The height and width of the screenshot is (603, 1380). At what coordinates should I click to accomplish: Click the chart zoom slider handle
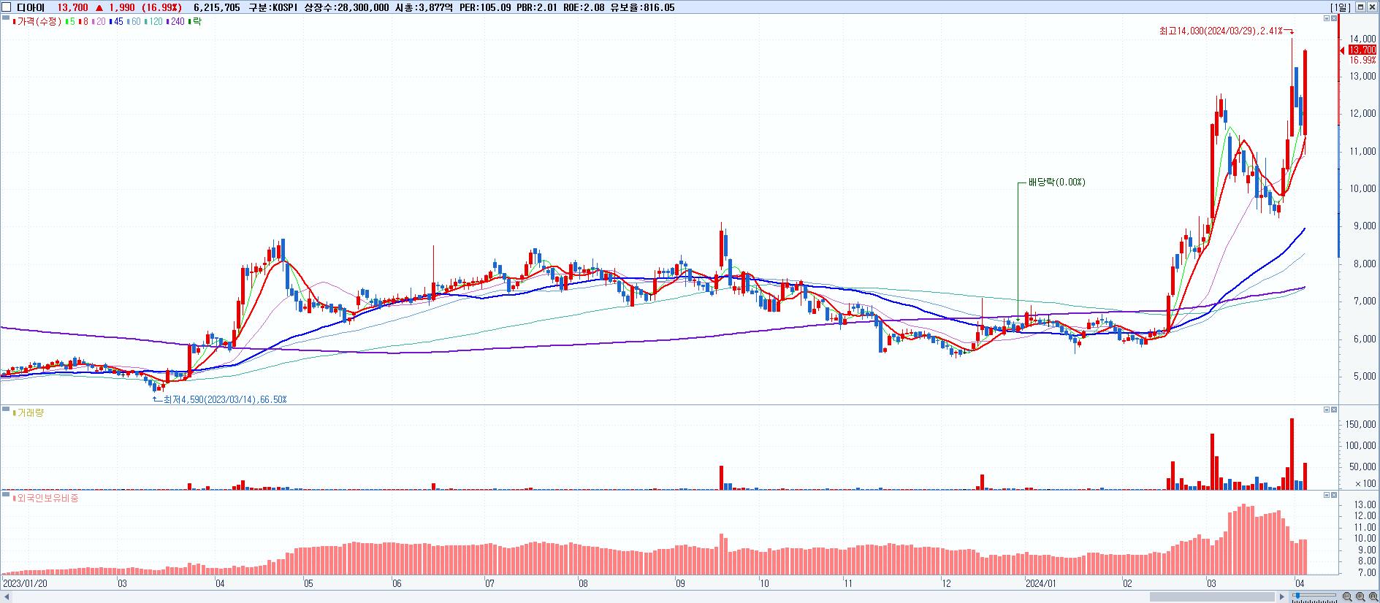1297,596
